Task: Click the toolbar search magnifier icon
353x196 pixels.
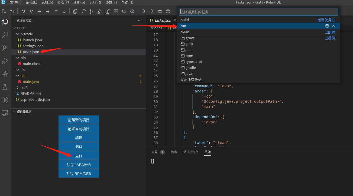Action: 83,11
